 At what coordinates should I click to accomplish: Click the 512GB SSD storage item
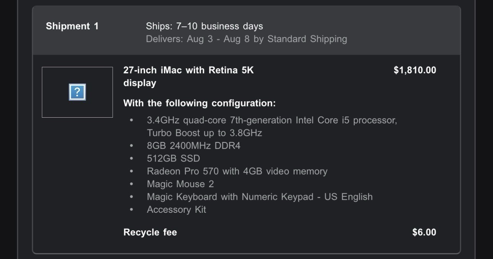173,158
